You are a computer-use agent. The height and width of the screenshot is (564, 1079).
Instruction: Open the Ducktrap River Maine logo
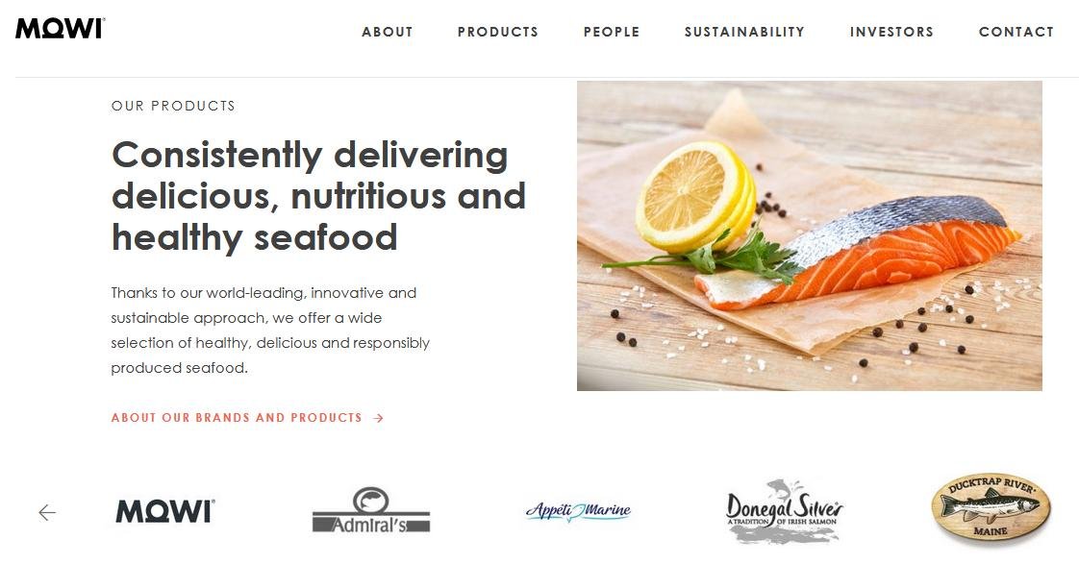point(991,507)
